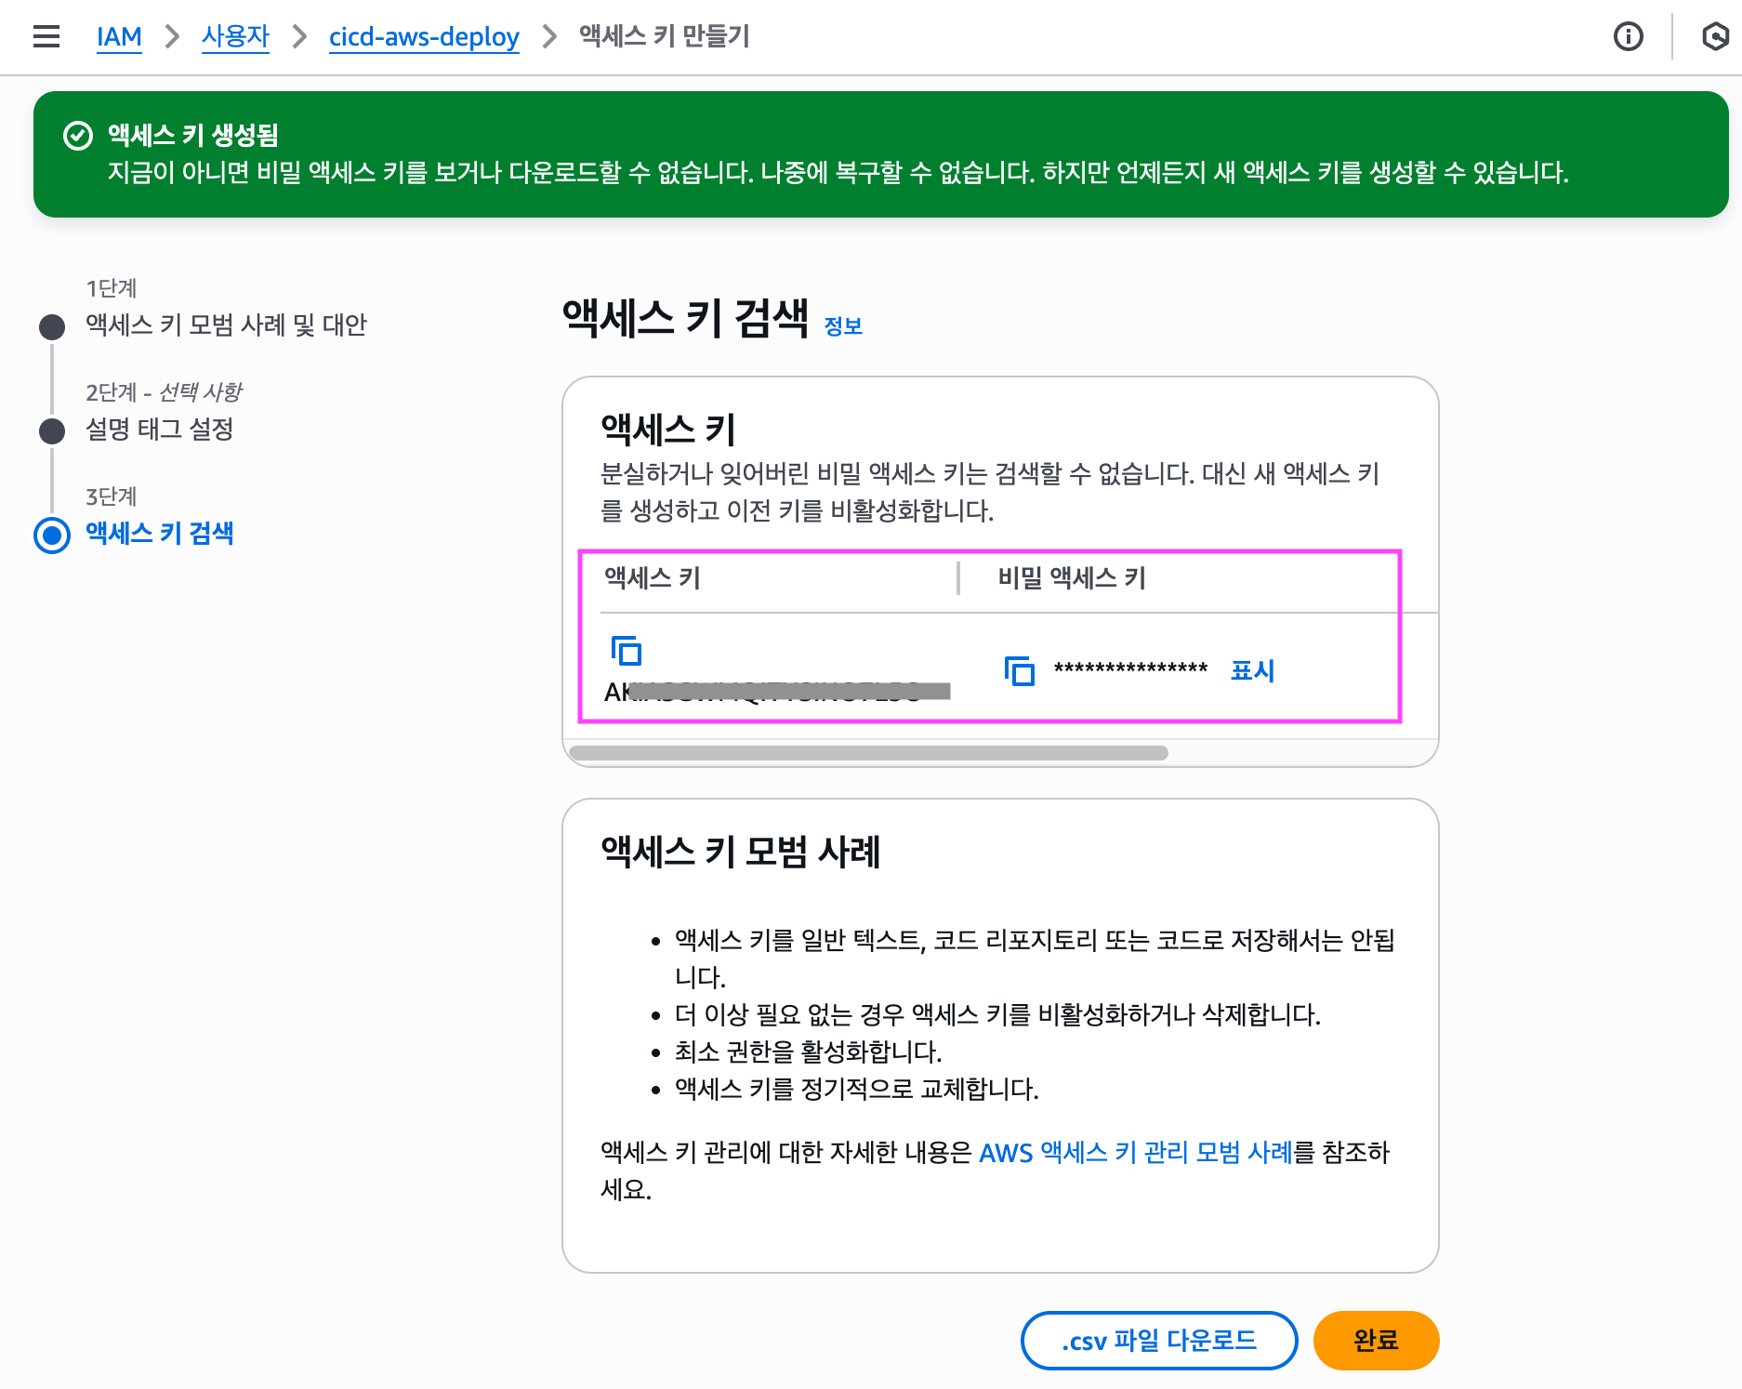1742x1389 pixels.
Task: Click 정보 info link beside heading
Action: [843, 326]
